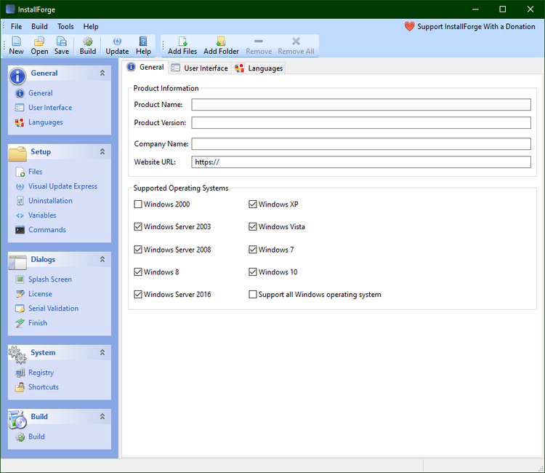Toggle the Windows Server 2016 checkbox

click(138, 295)
